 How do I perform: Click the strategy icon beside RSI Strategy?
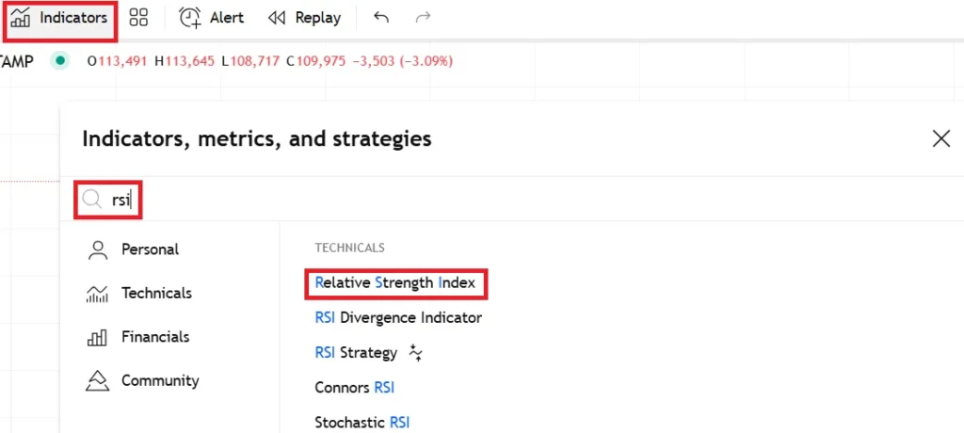pos(416,352)
